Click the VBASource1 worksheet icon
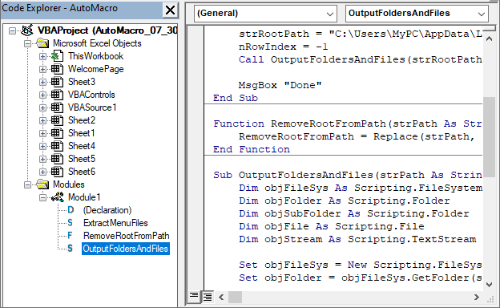 (57, 107)
